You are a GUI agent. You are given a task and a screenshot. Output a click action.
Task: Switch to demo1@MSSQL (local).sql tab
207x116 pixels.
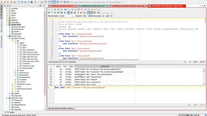[x=128, y=6]
